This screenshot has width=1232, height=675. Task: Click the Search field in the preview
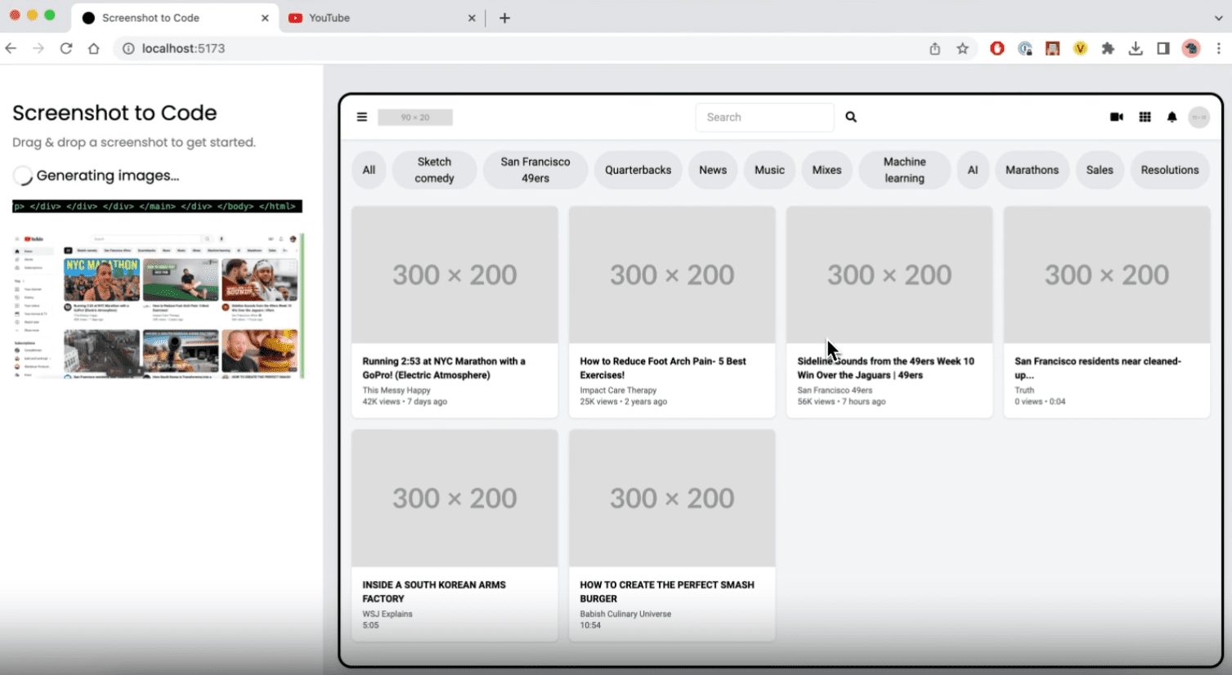(764, 117)
